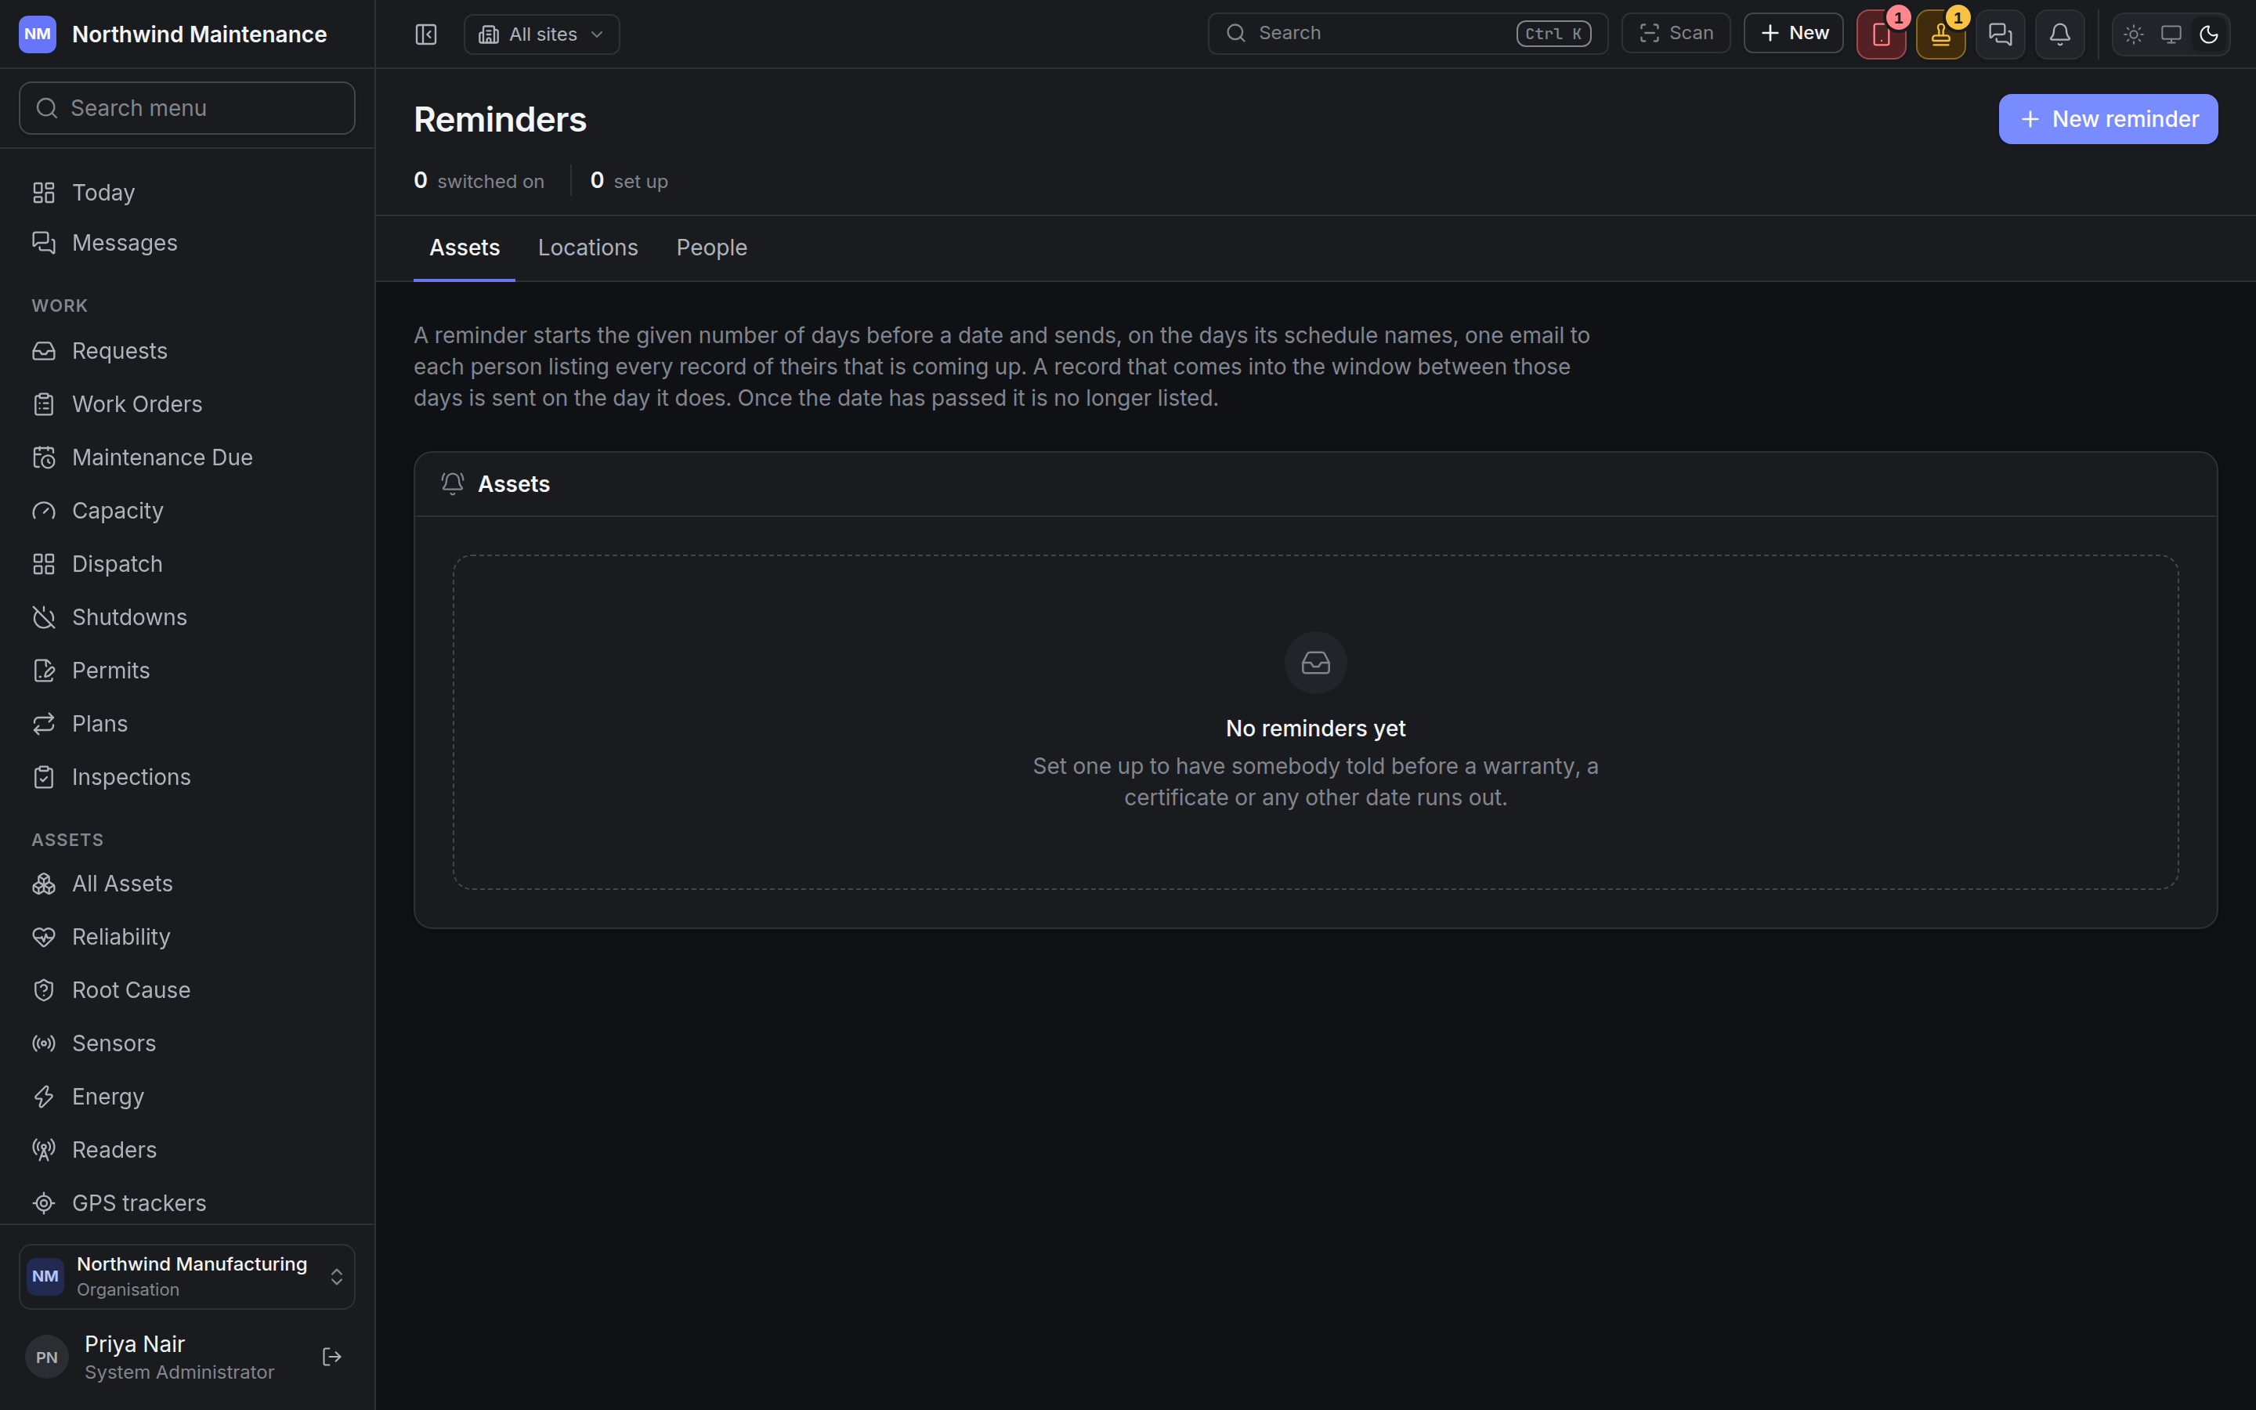Open Inspections in the sidebar

coord(187,777)
